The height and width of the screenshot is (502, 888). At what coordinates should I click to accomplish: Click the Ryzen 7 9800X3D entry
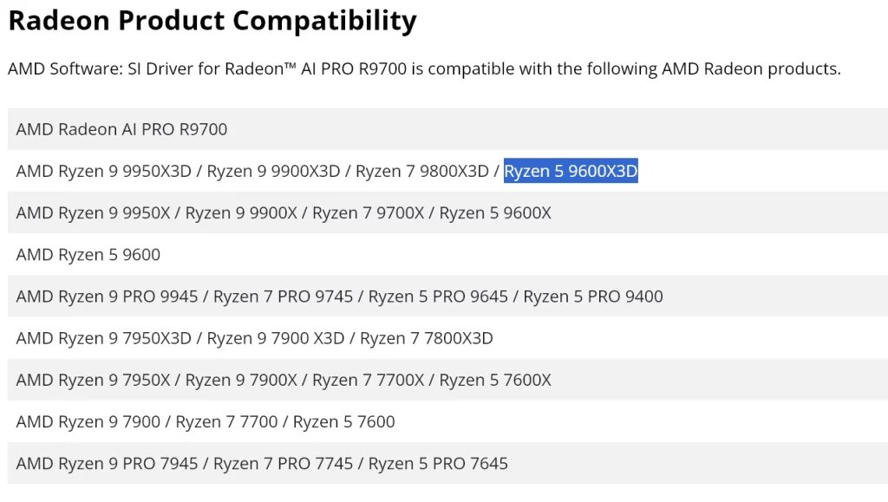point(422,172)
